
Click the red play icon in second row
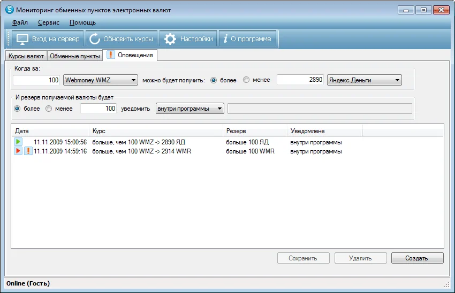click(x=18, y=151)
